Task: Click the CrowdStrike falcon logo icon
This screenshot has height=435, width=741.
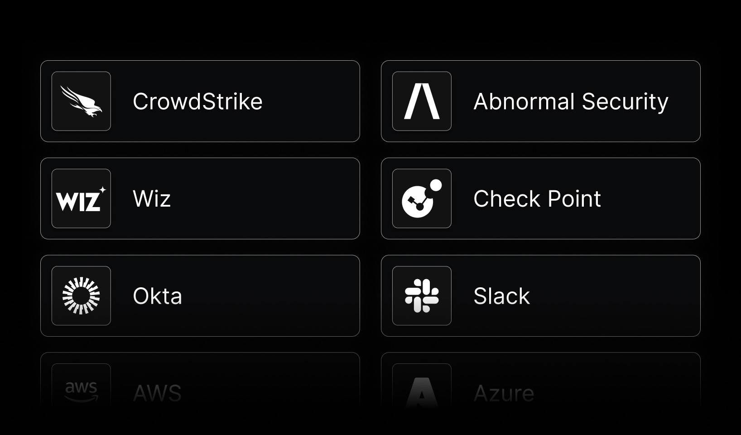Action: tap(81, 101)
